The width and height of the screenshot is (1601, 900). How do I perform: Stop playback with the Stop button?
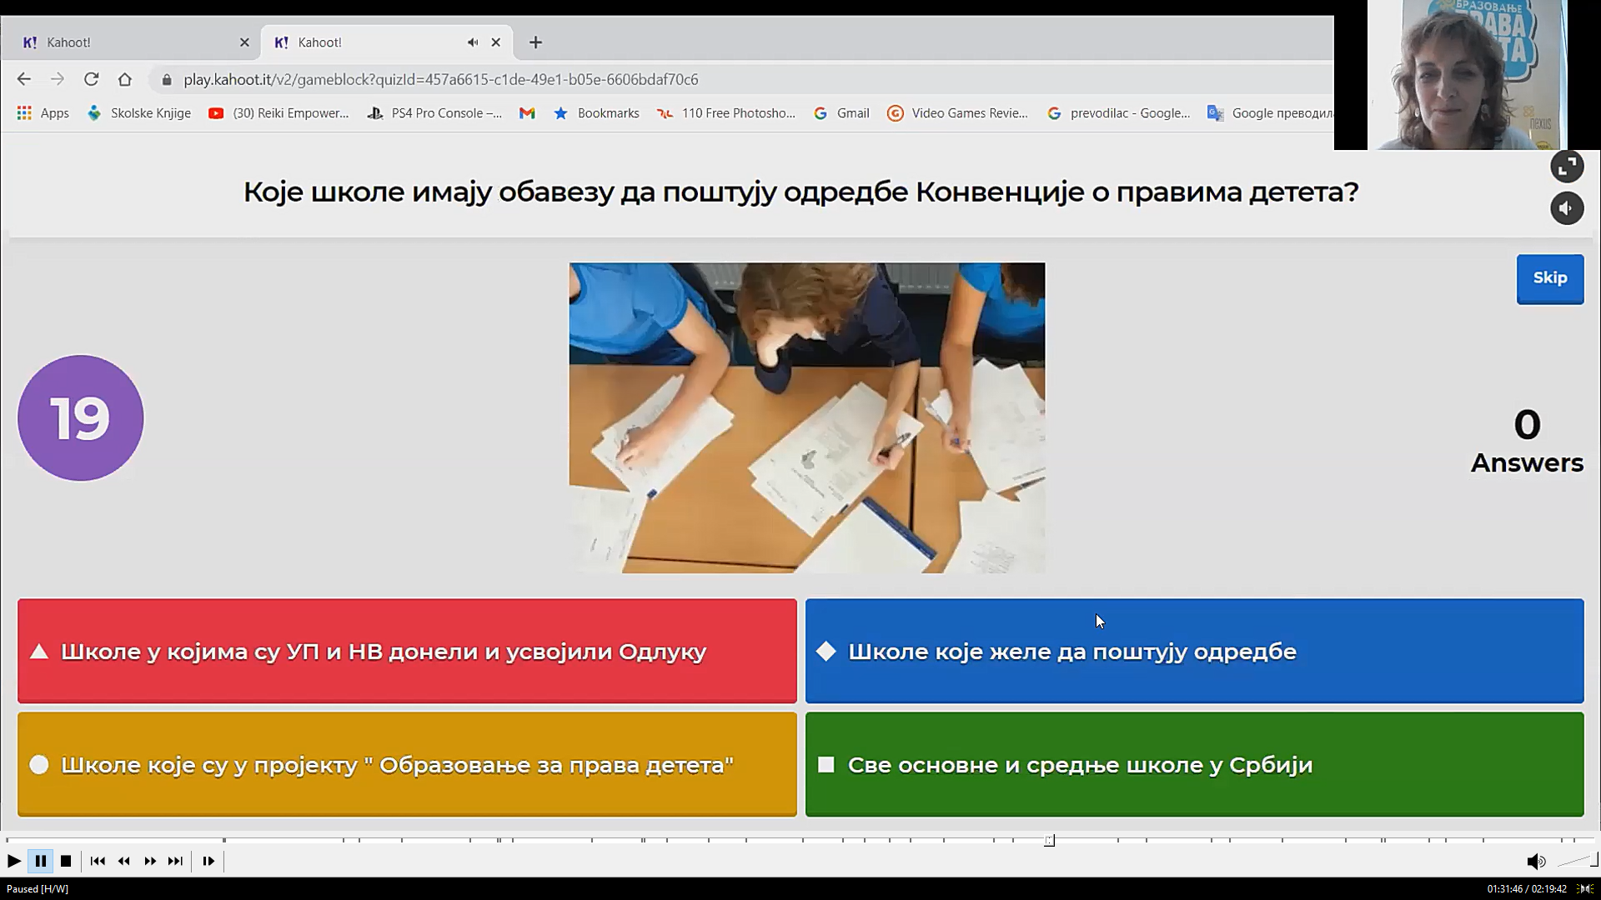(66, 861)
